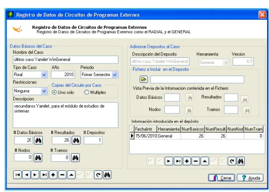The height and width of the screenshot is (192, 269).
Task: Open Periodo dropdown showing Primer Semestre
Action: tap(114, 75)
